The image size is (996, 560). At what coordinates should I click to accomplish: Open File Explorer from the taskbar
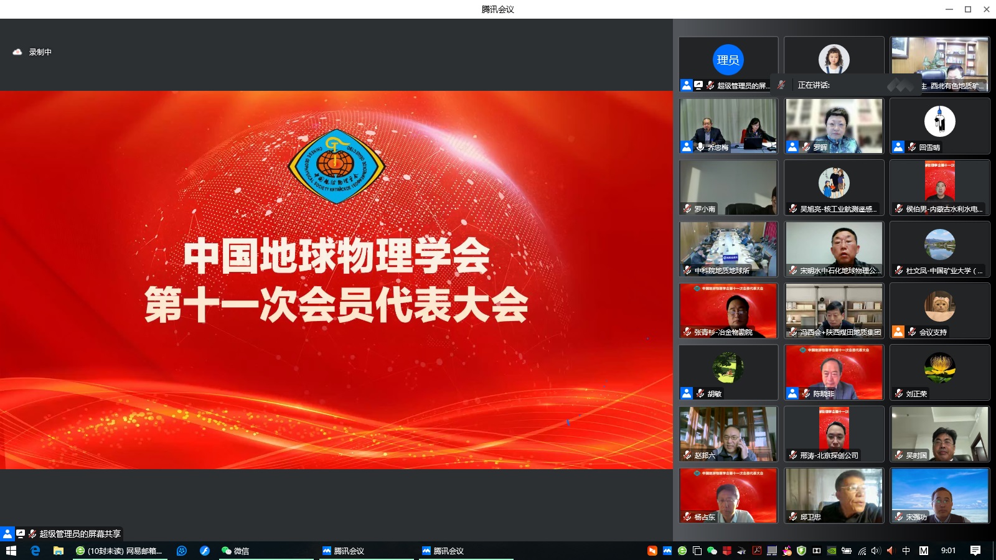(59, 551)
